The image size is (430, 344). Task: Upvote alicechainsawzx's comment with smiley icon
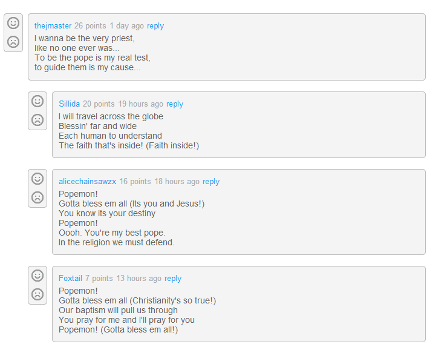coord(37,179)
